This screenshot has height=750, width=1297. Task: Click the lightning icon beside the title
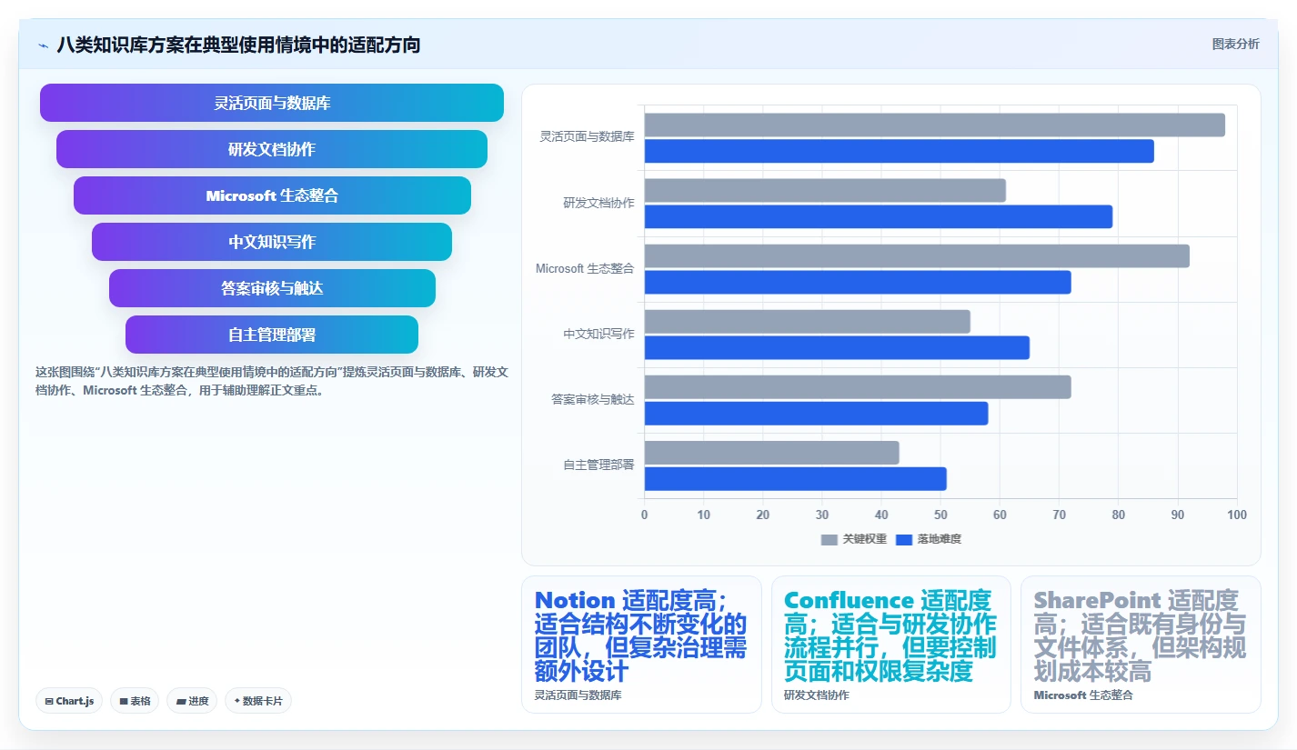(43, 45)
